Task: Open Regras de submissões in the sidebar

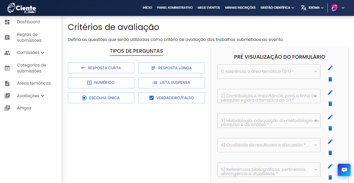Action: click(29, 37)
